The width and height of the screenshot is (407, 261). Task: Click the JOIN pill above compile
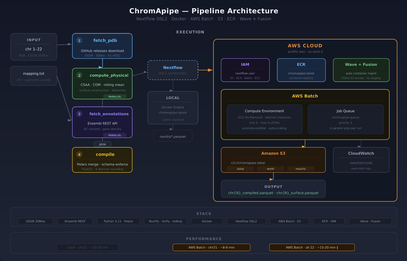[102, 144]
